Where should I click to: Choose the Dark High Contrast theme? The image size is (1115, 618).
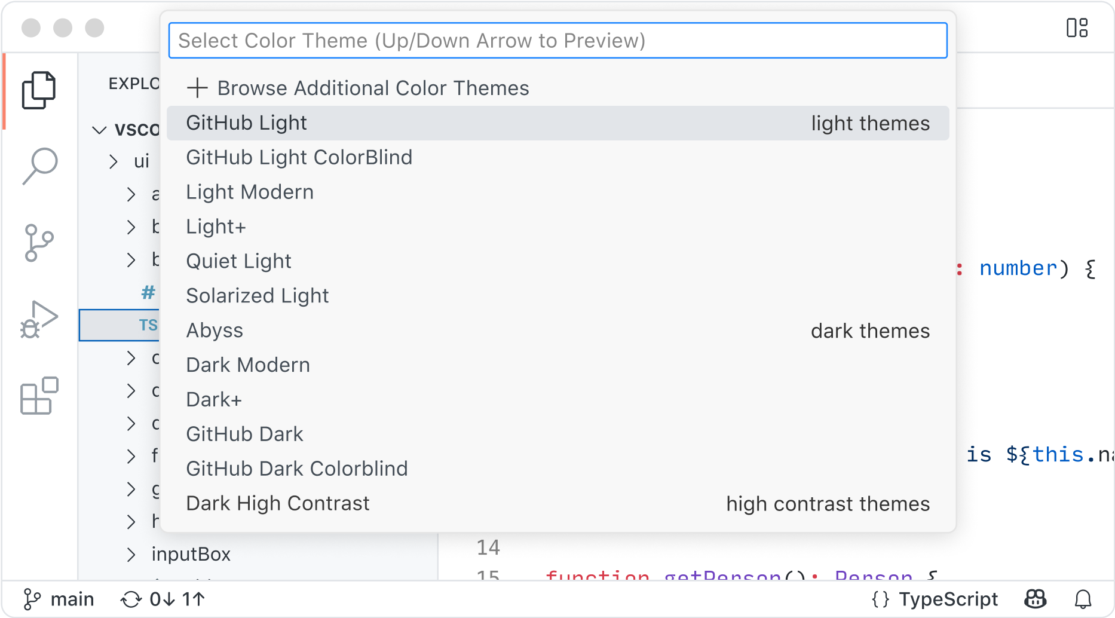[277, 503]
